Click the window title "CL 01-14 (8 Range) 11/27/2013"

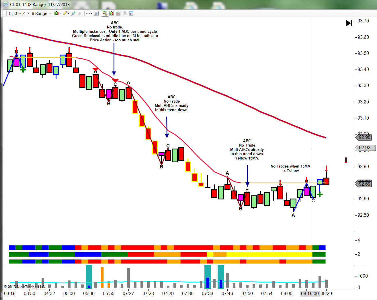click(40, 4)
